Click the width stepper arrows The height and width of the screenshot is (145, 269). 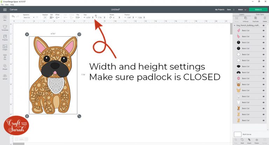(x=93, y=17)
